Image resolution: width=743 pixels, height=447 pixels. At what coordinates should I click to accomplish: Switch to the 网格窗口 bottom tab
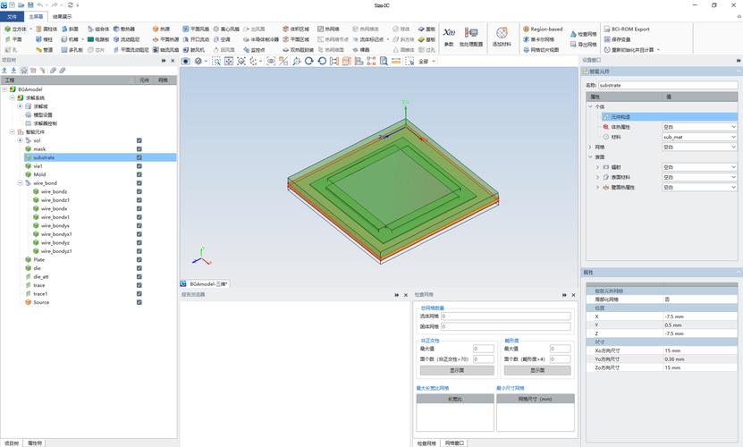point(454,443)
